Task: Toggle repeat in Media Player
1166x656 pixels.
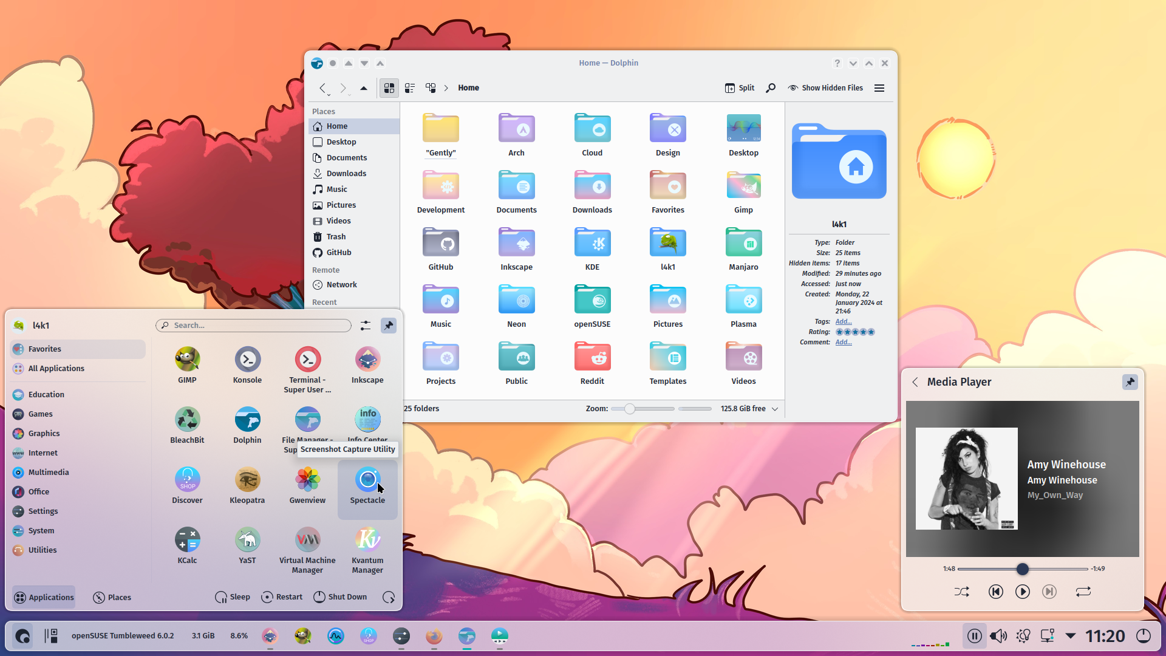Action: click(x=1083, y=592)
